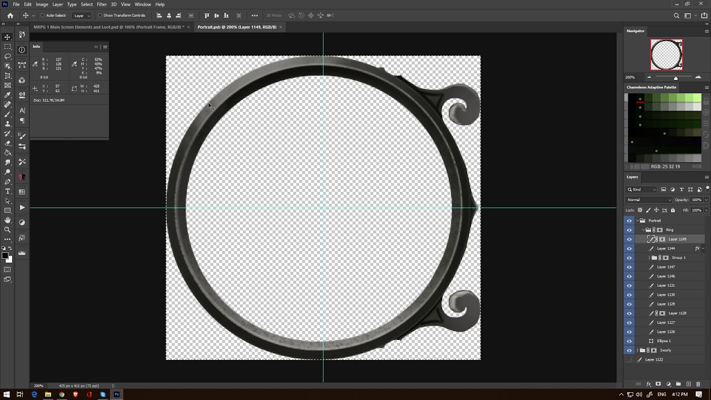This screenshot has width=711, height=400.
Task: Select the Hand tool
Action: (x=7, y=220)
